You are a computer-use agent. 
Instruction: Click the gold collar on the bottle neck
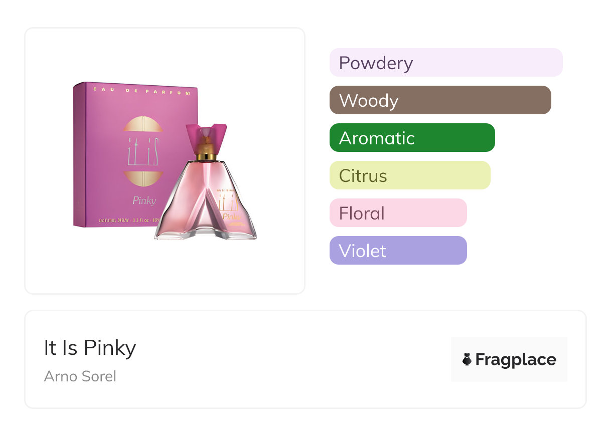(206, 157)
